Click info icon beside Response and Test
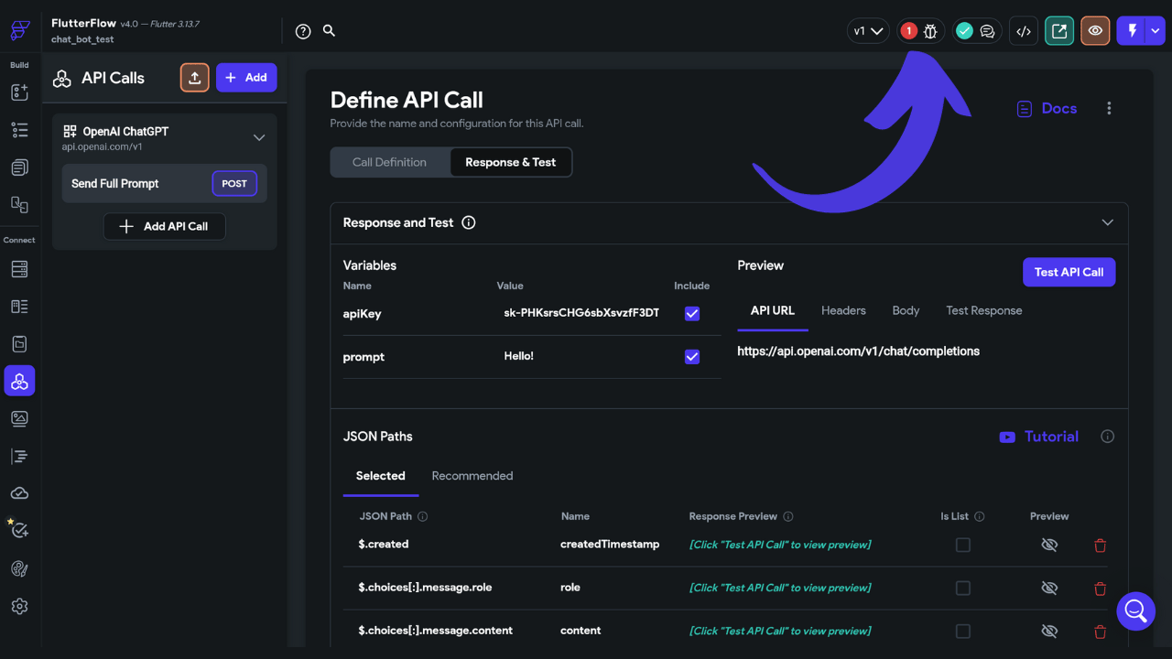 click(x=469, y=222)
